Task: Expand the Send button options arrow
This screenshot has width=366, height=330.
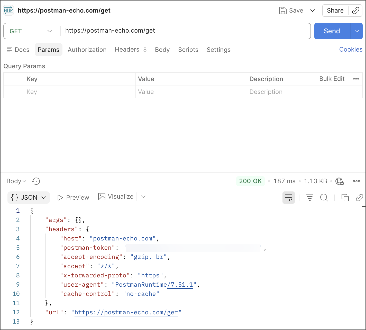Action: (x=357, y=31)
